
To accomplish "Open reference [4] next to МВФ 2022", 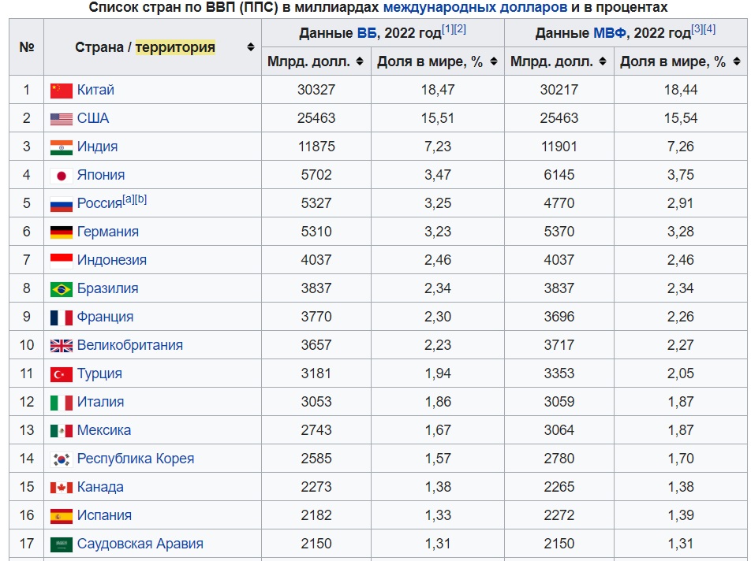I will pos(709,29).
